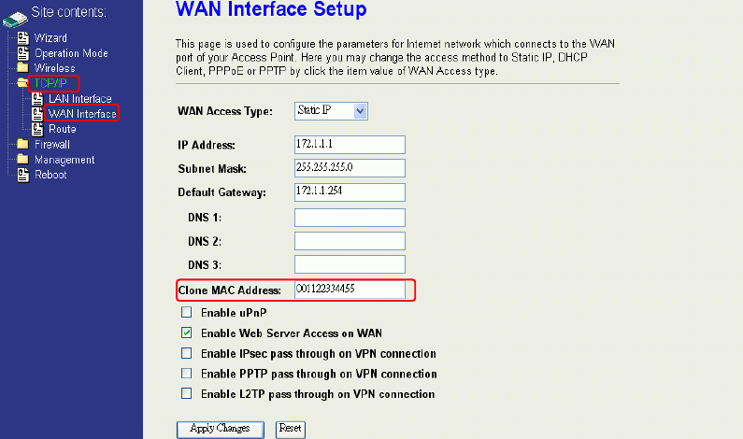The image size is (743, 439).
Task: Click the Reboot page icon
Action: point(22,175)
